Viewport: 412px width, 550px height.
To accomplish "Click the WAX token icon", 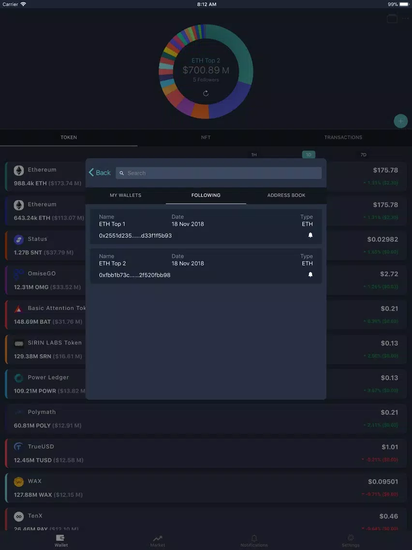I will coord(19,482).
